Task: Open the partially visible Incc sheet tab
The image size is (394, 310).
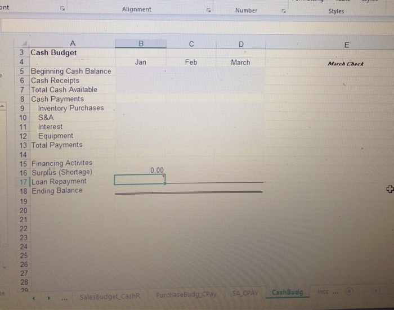Action: tap(323, 291)
